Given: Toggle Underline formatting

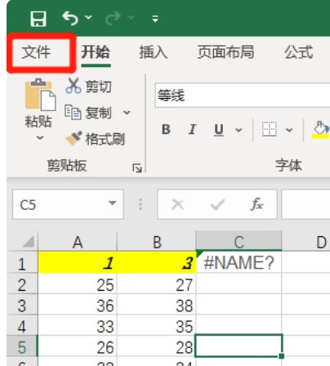Looking at the screenshot, I should [x=219, y=130].
